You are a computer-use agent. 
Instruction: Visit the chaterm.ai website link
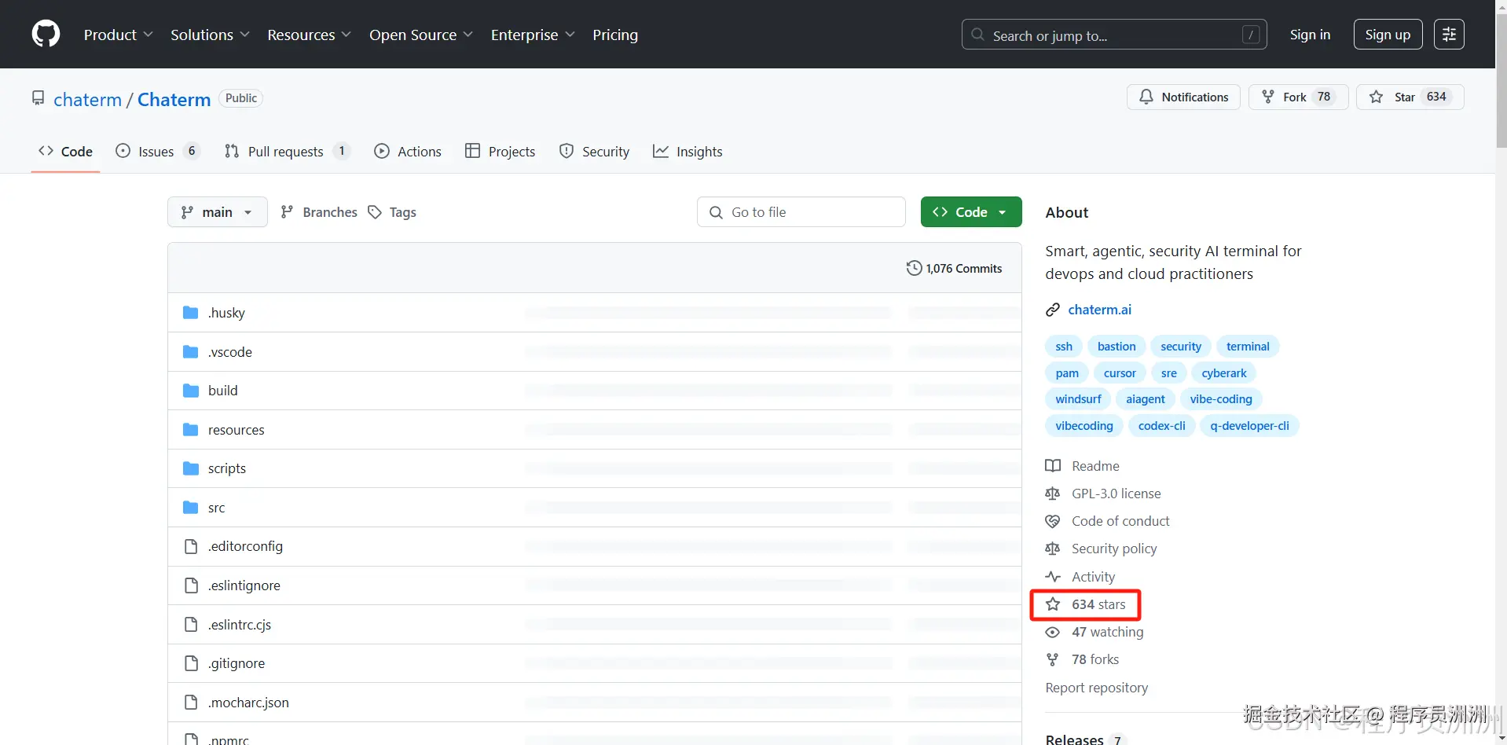(1099, 310)
